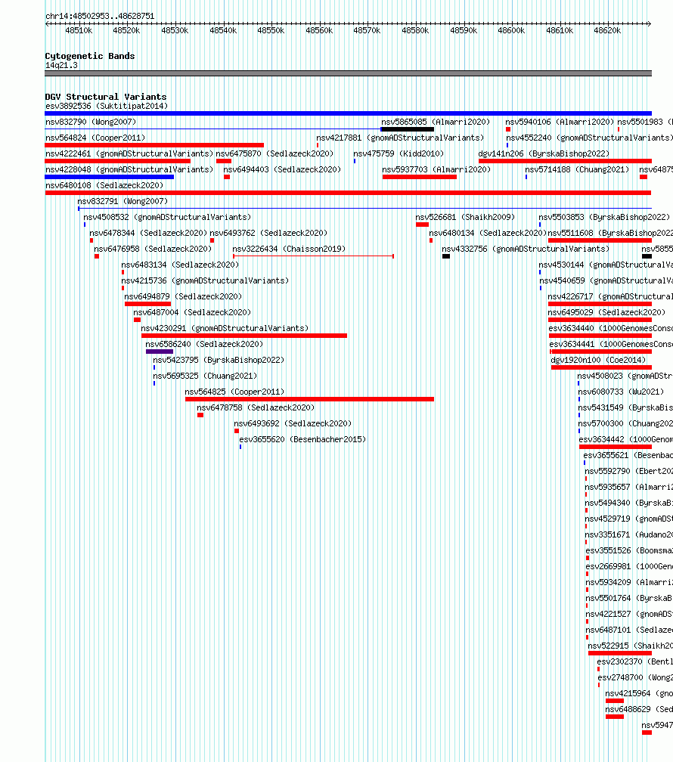
Task: Click the DGV Structural Variants track title
Action: [106, 97]
